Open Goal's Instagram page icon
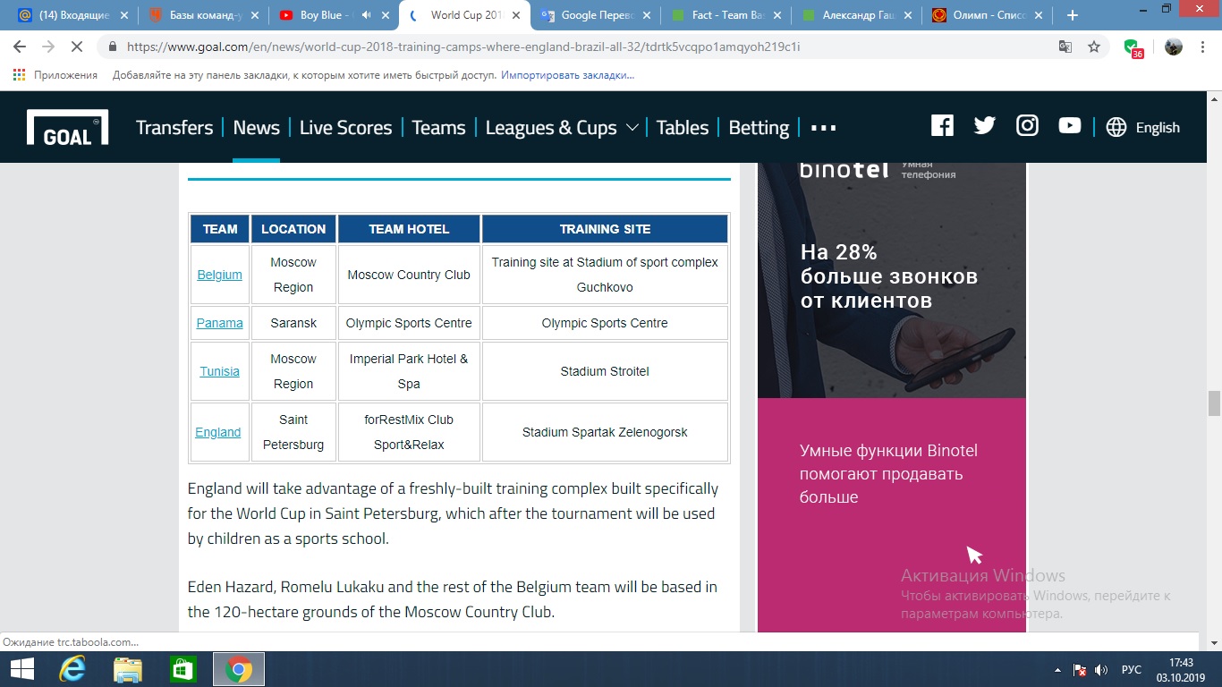 [x=1027, y=126]
